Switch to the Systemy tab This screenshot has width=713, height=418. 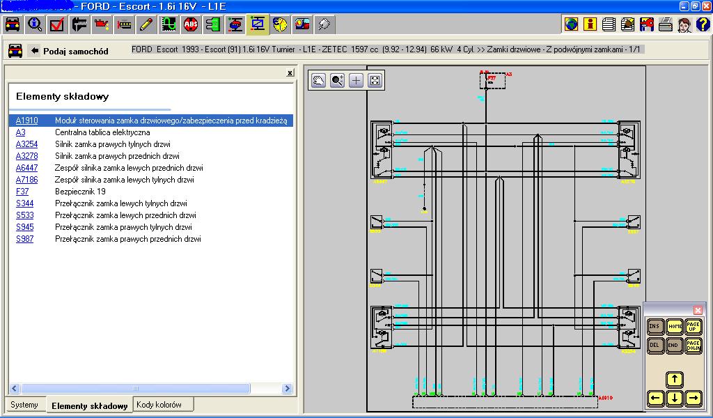click(x=24, y=404)
